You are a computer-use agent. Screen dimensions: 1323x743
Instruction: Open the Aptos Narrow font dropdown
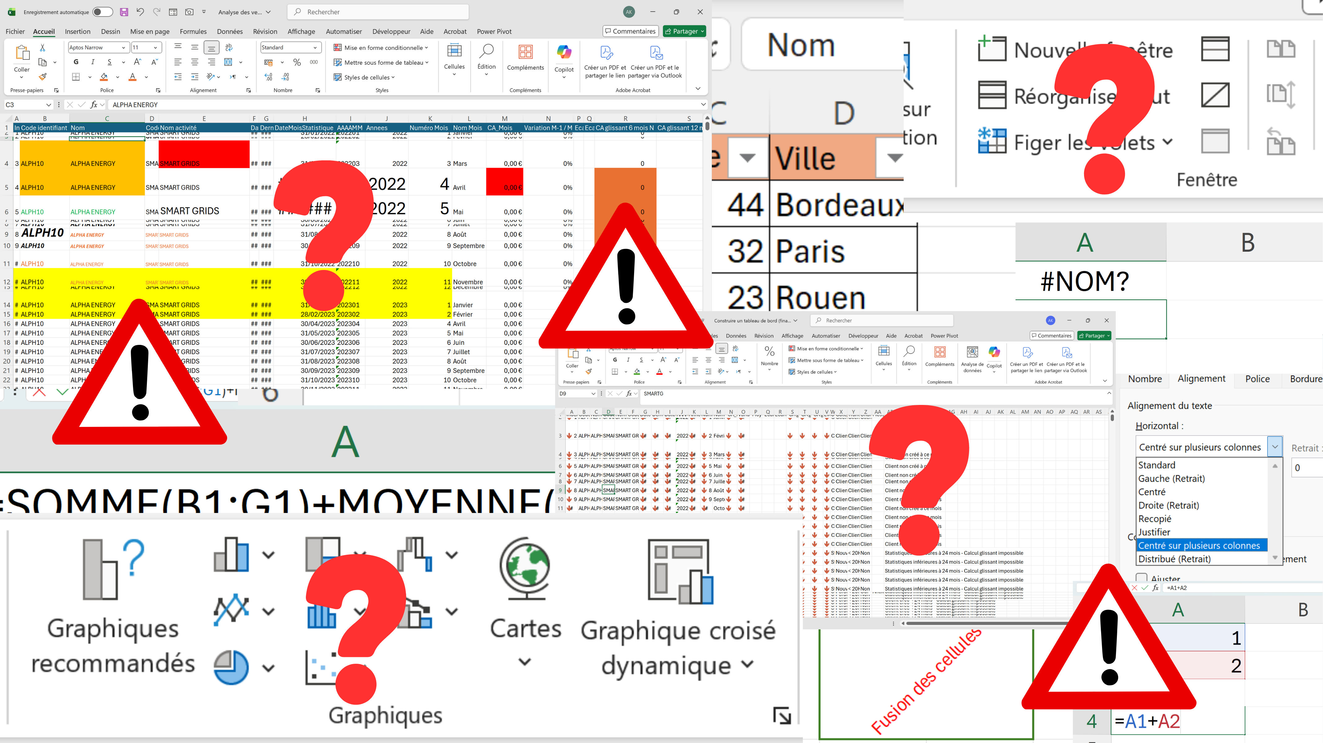pyautogui.click(x=123, y=48)
